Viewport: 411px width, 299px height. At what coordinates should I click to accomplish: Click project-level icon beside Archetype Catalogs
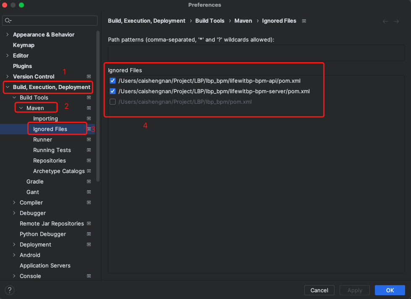(x=89, y=171)
